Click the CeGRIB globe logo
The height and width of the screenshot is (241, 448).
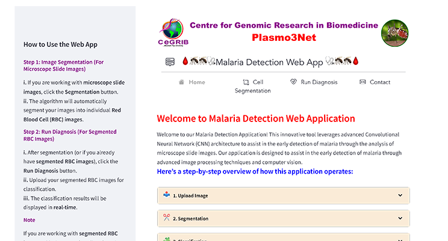[x=170, y=33]
